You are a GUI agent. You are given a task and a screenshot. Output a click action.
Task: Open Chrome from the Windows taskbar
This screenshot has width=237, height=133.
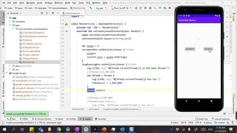pos(59,129)
